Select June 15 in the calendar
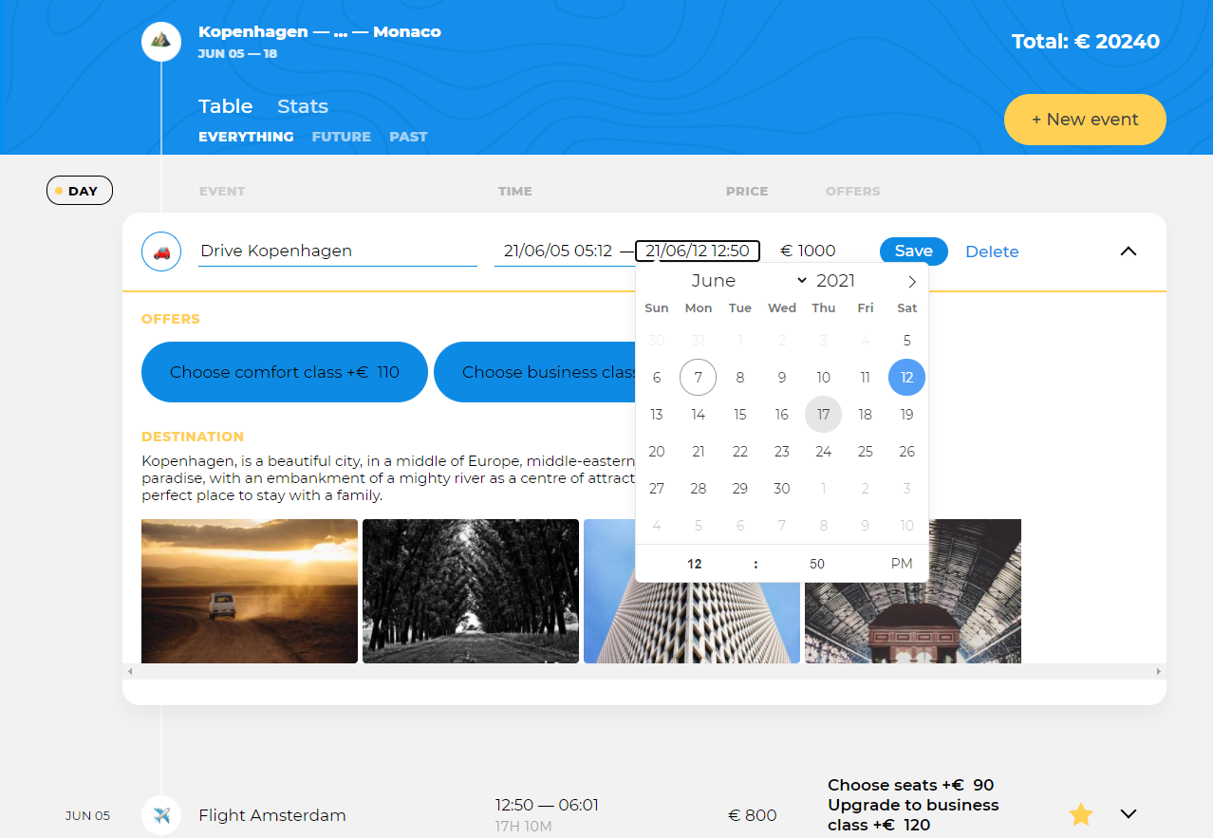Viewport: 1213px width, 838px height. 740,415
